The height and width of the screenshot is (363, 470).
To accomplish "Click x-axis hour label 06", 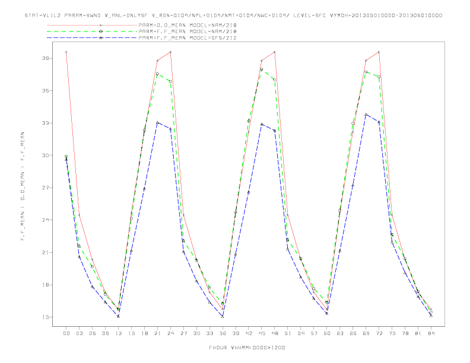I will [x=93, y=333].
